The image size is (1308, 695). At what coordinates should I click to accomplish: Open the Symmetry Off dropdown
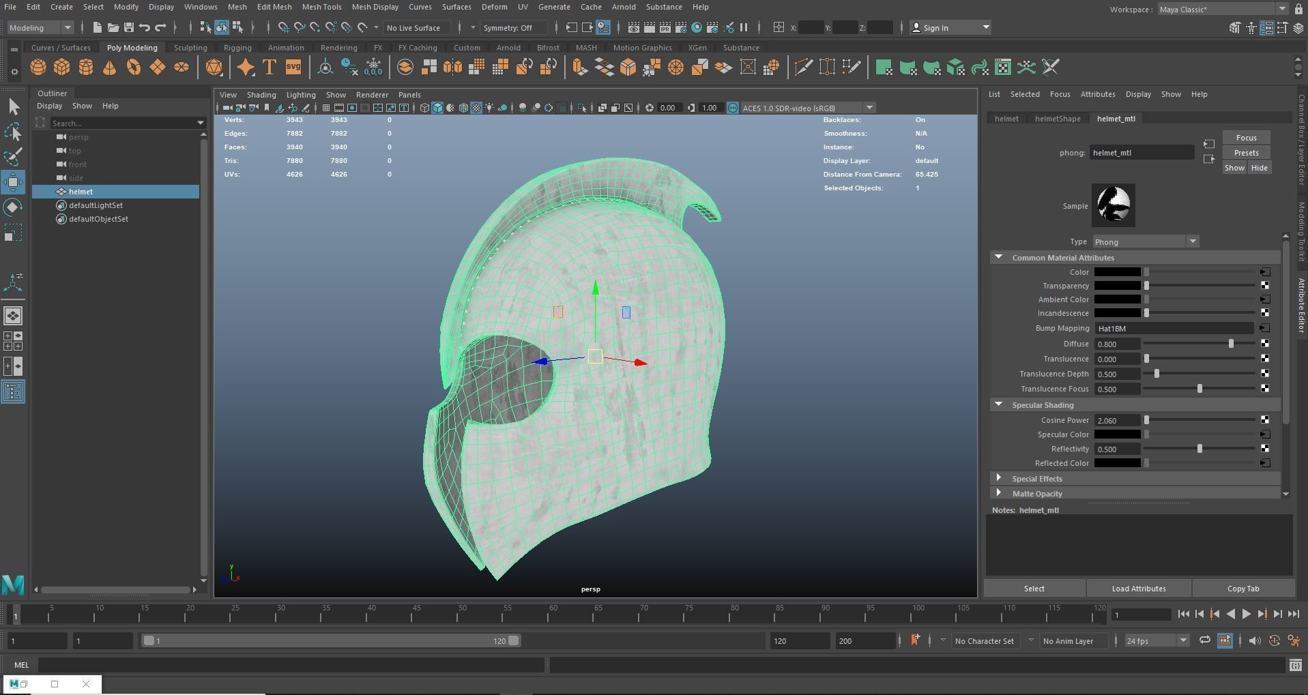tap(514, 27)
